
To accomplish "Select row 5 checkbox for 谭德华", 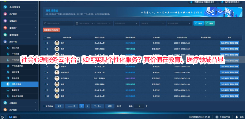I will click(x=45, y=67).
